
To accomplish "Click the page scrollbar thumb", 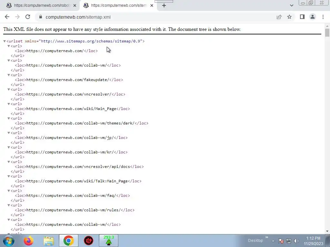I will coord(327,33).
